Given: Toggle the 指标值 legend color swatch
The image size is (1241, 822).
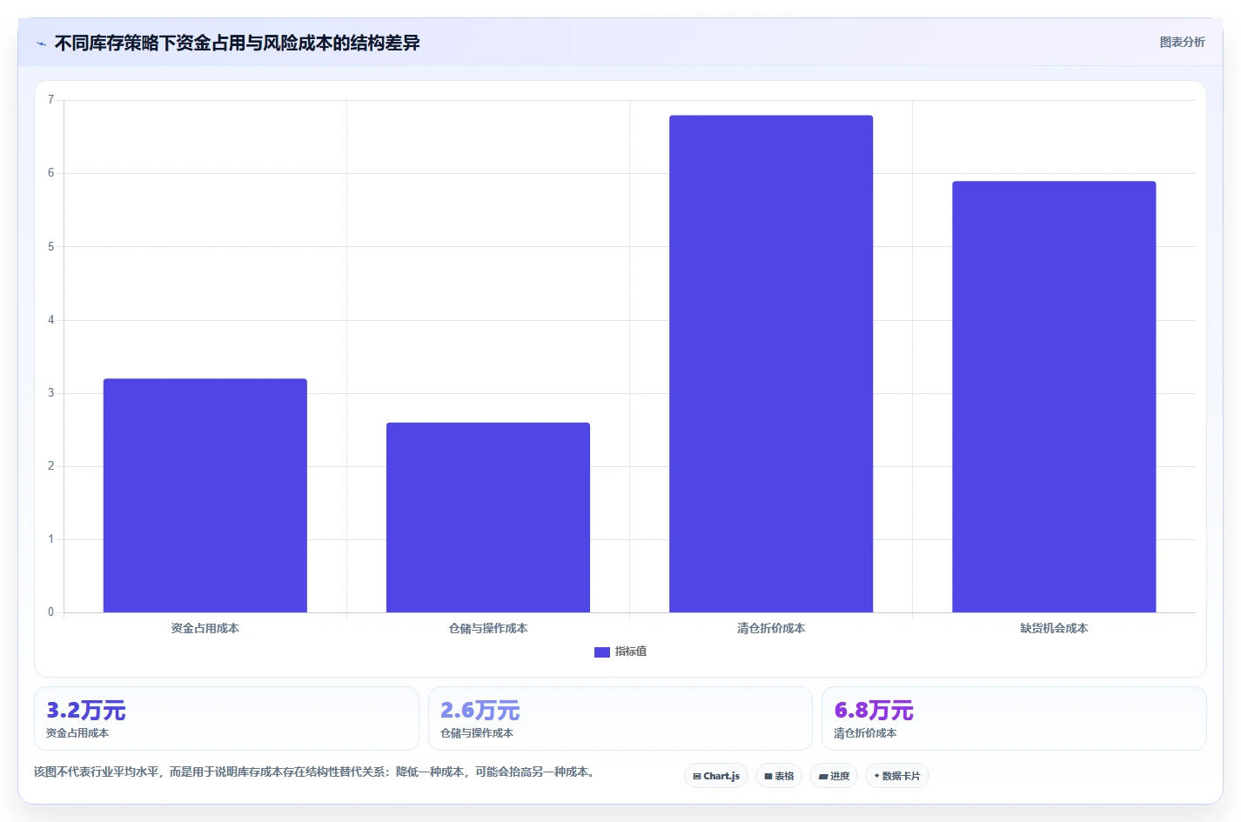Looking at the screenshot, I should 602,652.
